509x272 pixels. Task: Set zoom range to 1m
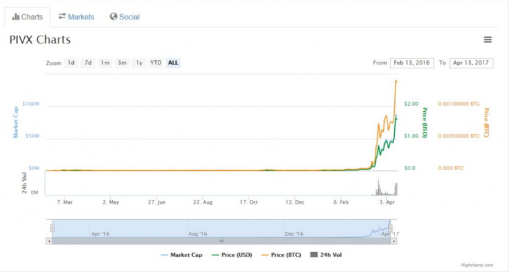click(x=105, y=63)
